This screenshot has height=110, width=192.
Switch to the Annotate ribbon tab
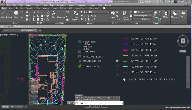point(19,8)
